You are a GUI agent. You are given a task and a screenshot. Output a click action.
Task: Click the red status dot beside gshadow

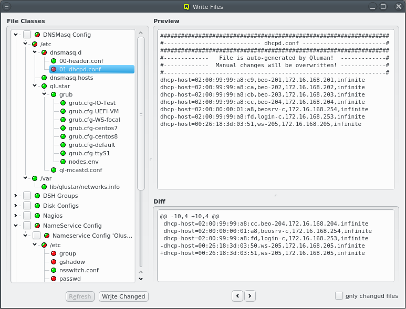(54, 262)
